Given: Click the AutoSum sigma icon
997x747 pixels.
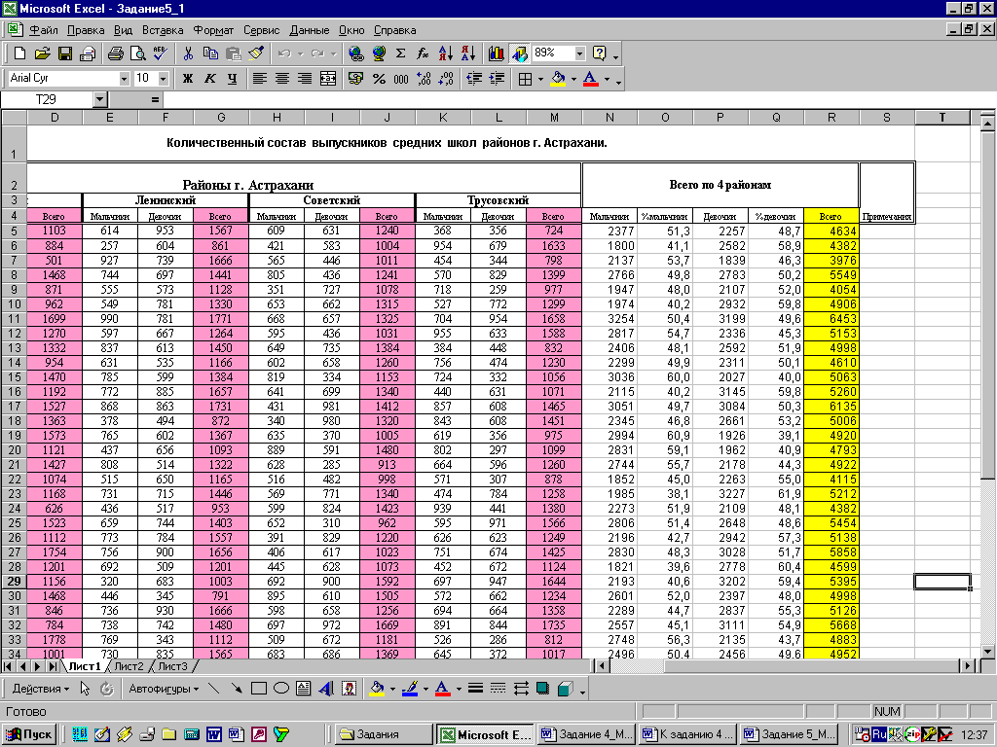Looking at the screenshot, I should pyautogui.click(x=400, y=54).
